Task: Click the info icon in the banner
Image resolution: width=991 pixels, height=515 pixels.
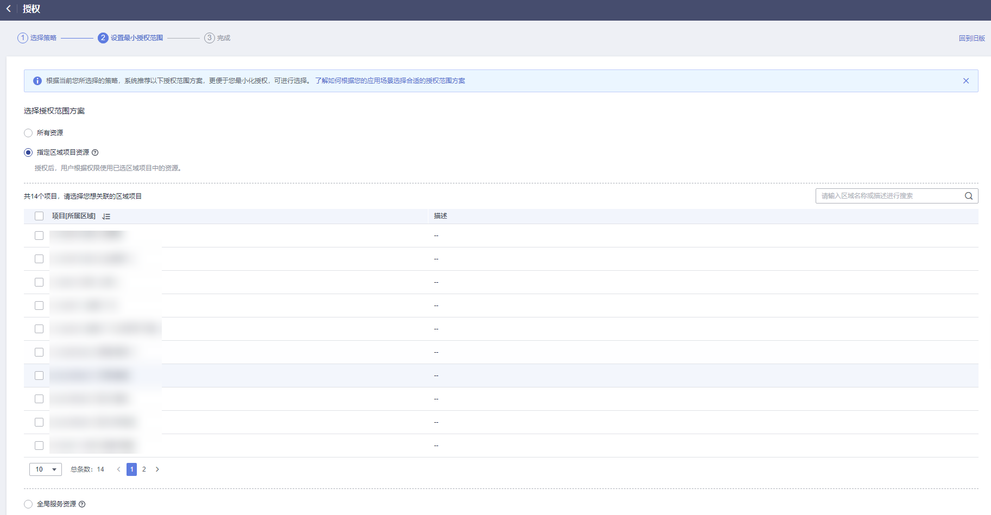Action: point(37,81)
